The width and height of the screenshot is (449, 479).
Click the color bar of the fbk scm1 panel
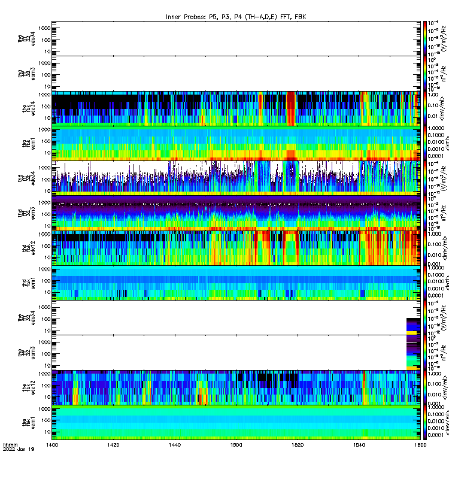pyautogui.click(x=425, y=423)
